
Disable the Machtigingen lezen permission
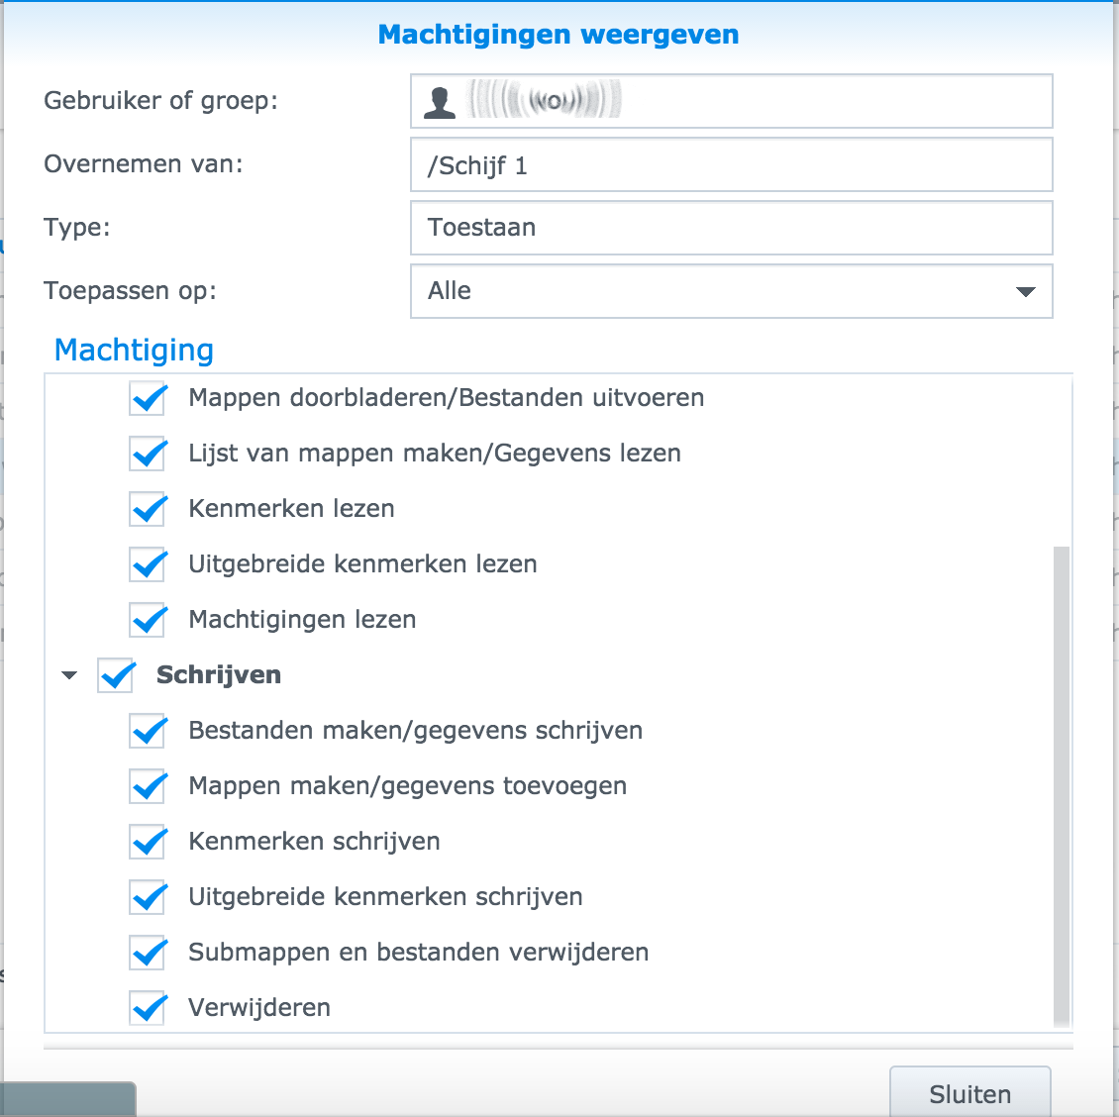[148, 620]
